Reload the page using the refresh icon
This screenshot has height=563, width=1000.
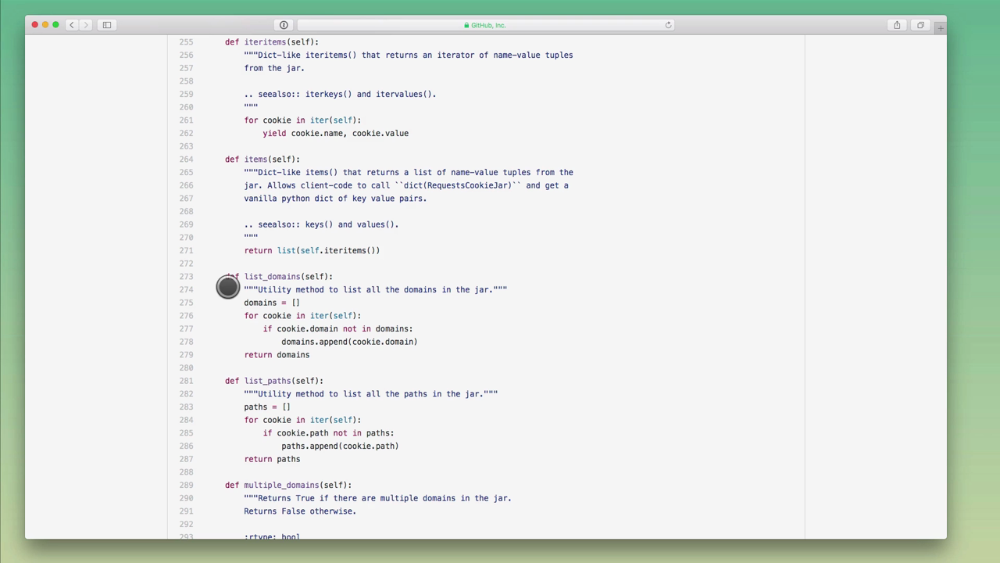pos(668,24)
